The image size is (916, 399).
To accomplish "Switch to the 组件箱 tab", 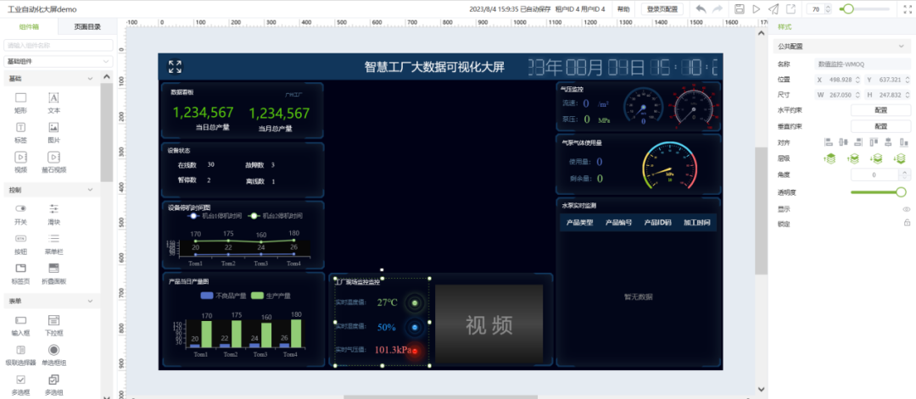I will click(x=29, y=26).
